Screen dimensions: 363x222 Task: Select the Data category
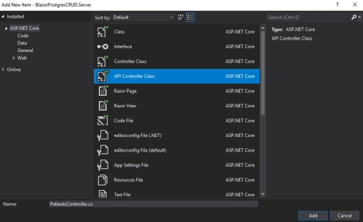(22, 43)
